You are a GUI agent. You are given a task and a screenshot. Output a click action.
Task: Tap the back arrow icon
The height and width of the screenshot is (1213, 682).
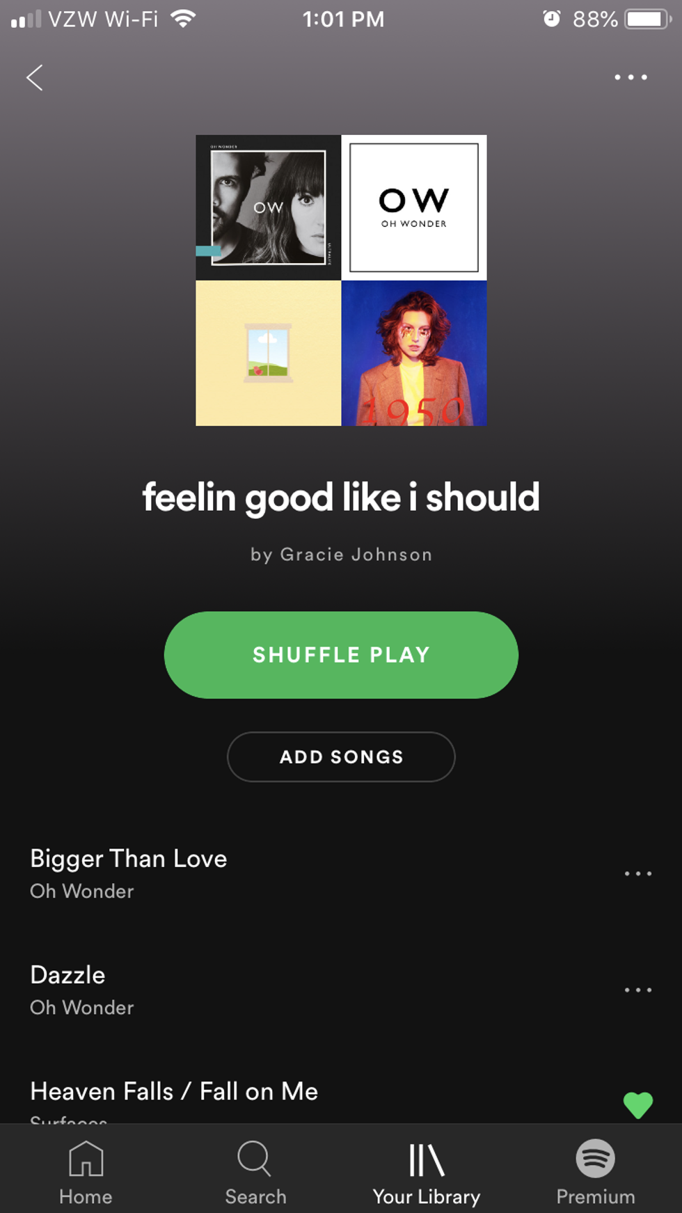click(x=35, y=77)
